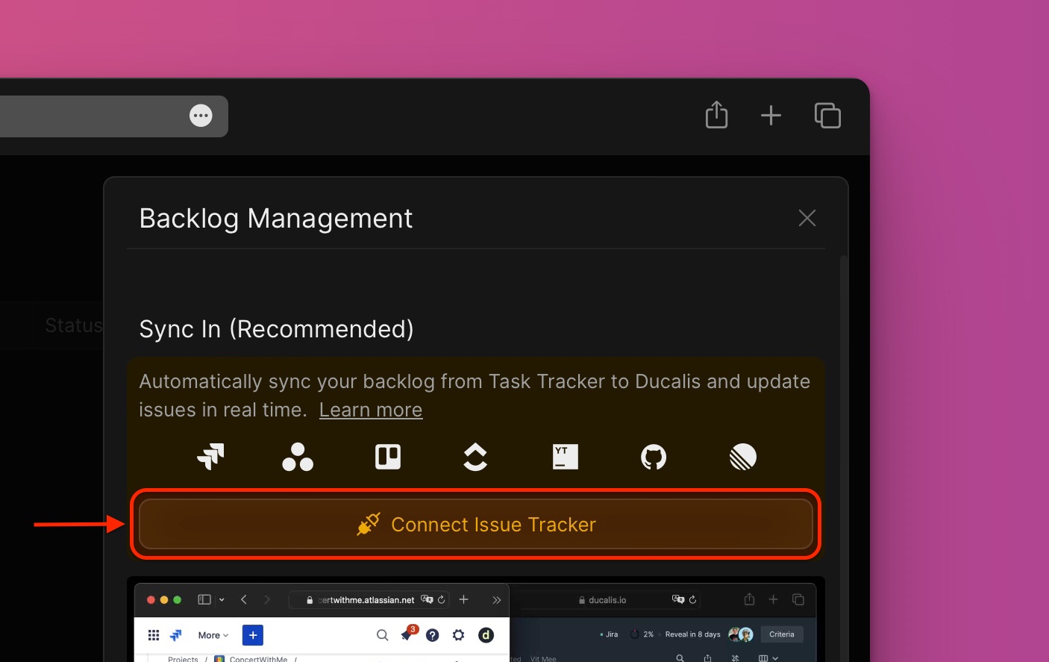Click the help question mark in preview
The height and width of the screenshot is (662, 1049).
tap(433, 635)
